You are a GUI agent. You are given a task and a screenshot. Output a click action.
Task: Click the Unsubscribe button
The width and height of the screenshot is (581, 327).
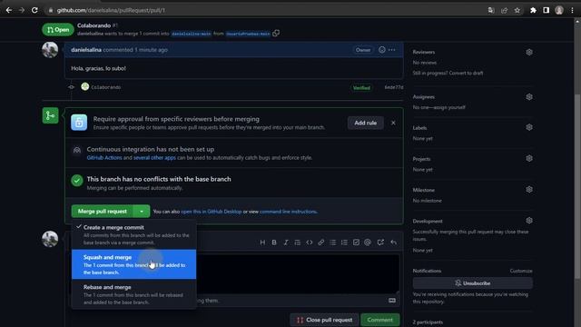473,283
